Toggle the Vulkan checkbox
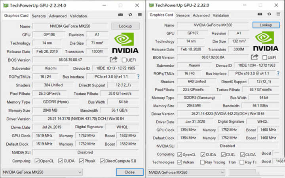Image resolution: width=285 pixels, height=178 pixels. pos(180,162)
